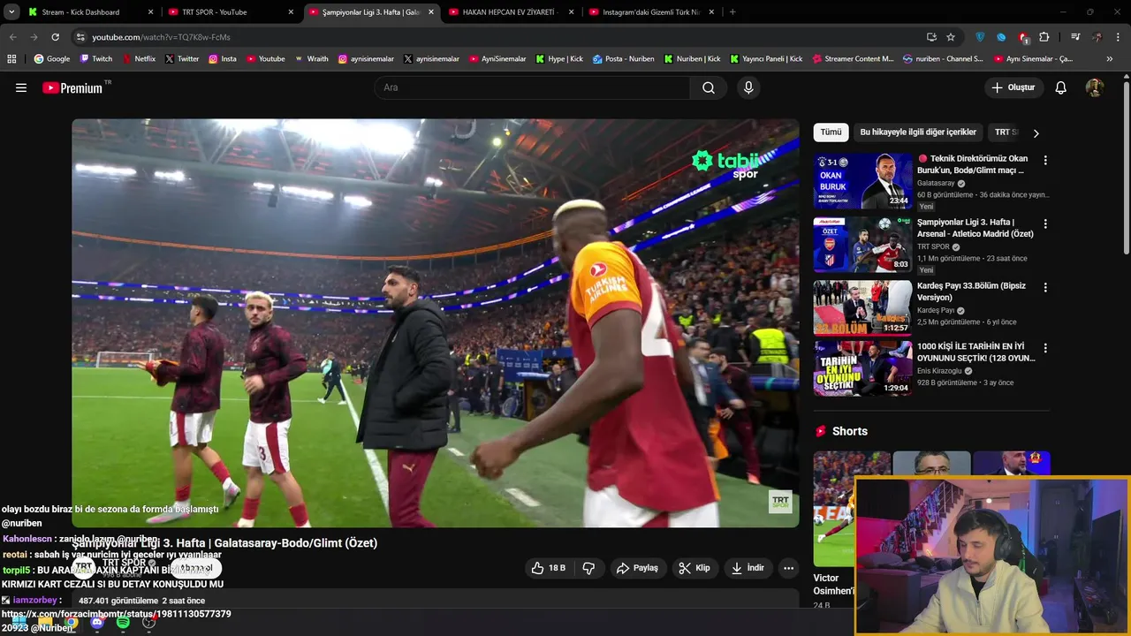Show more bookmarks with the overflow chevron
The width and height of the screenshot is (1131, 636).
click(1110, 59)
